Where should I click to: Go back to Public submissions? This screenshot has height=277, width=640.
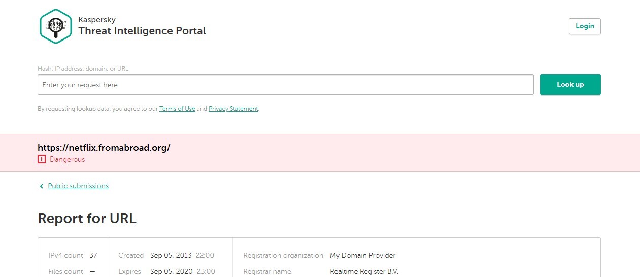[78, 186]
